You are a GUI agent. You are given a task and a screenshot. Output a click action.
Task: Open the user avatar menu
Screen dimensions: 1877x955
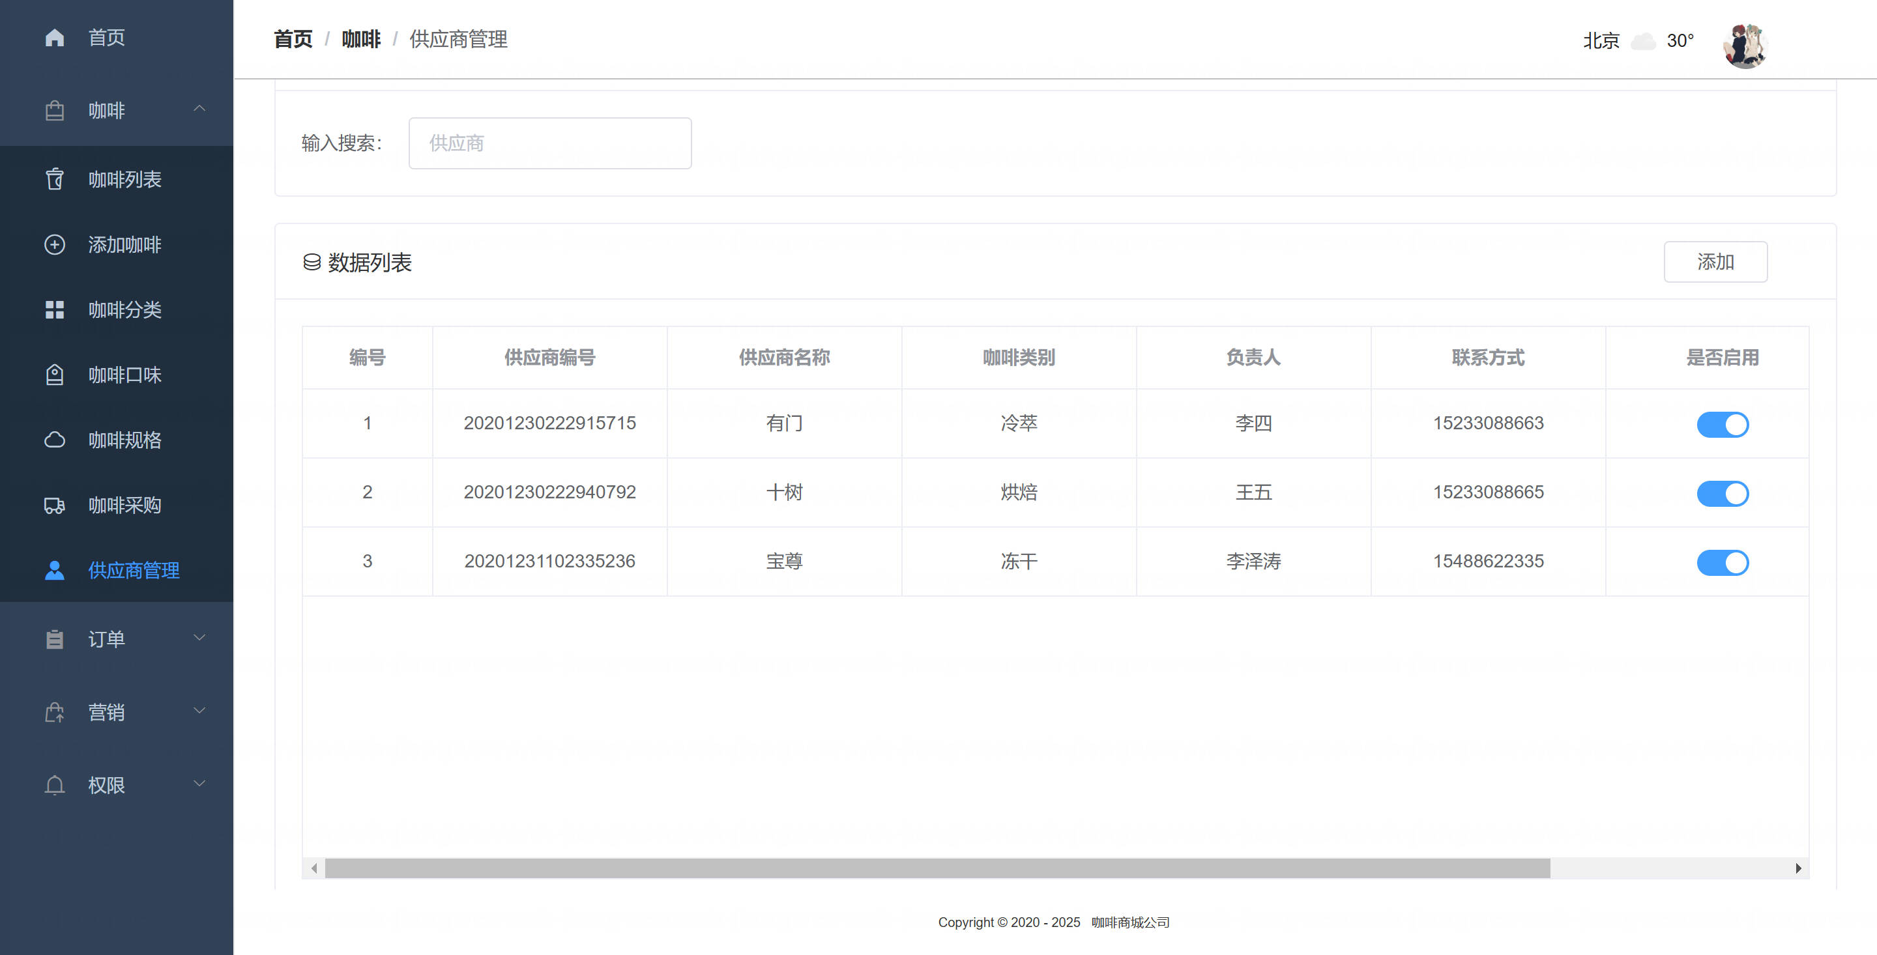click(1745, 45)
